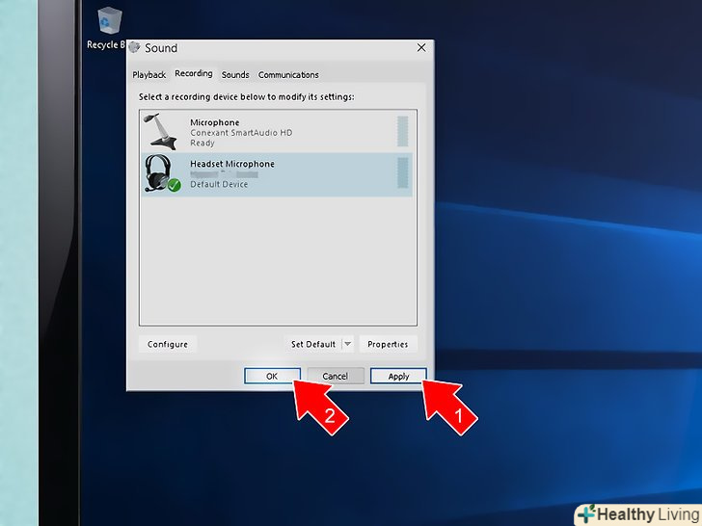The width and height of the screenshot is (702, 526).
Task: Select the Microphone device name text
Action: [215, 122]
